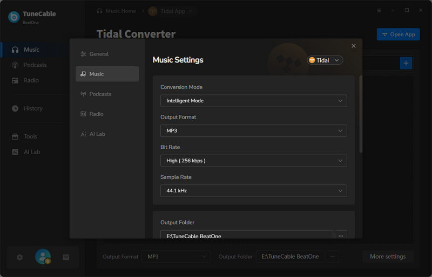This screenshot has height=277, width=432.
Task: Expand the Conversion Mode dropdown
Action: click(253, 101)
